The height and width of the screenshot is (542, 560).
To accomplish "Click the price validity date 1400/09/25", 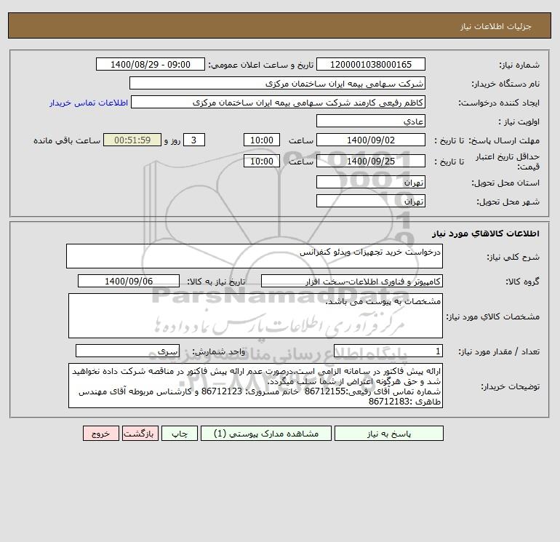I will coord(371,161).
